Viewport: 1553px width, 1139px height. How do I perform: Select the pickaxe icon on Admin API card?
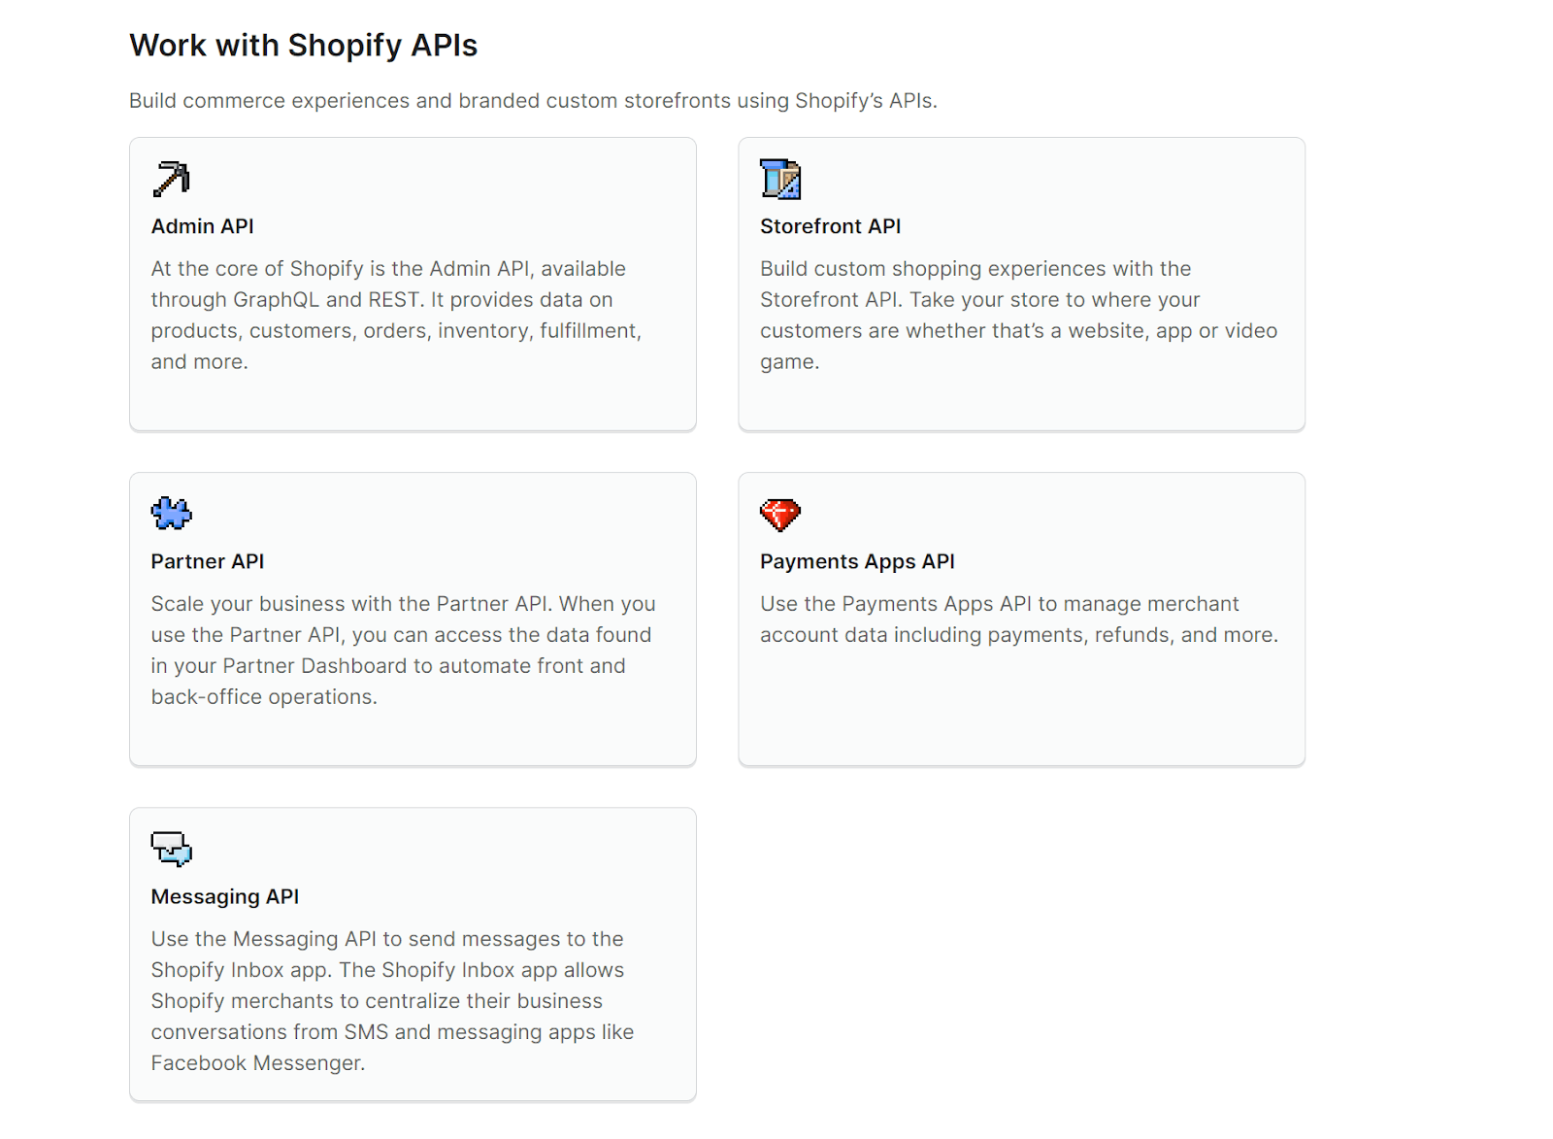170,179
